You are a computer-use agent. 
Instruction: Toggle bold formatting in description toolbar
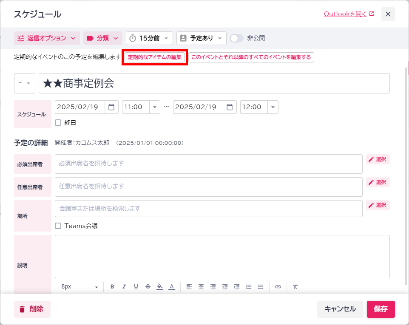point(112,287)
